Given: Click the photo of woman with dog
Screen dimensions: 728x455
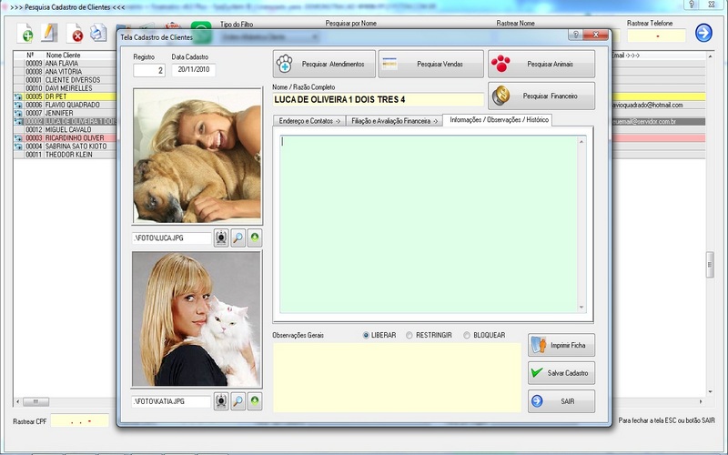Looking at the screenshot, I should click(197, 157).
